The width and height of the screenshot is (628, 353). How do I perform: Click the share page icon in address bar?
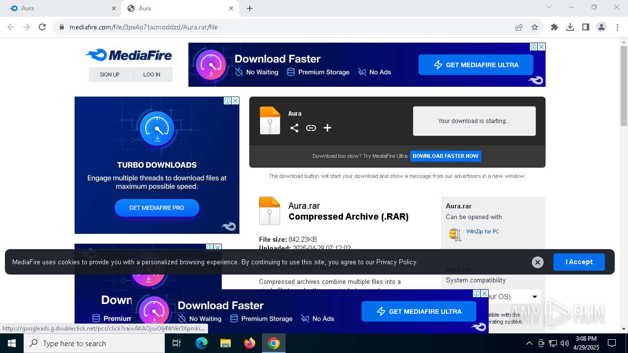(519, 27)
